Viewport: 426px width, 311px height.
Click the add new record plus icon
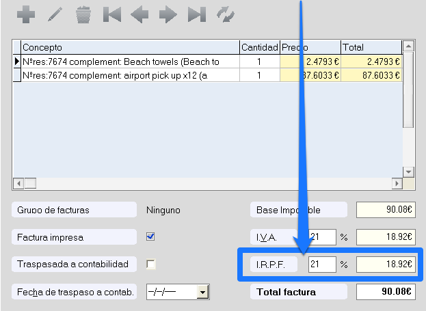pyautogui.click(x=26, y=15)
